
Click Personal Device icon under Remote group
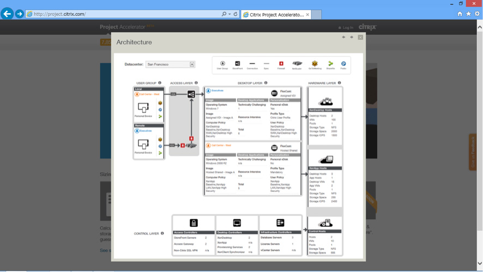pyautogui.click(x=143, y=144)
